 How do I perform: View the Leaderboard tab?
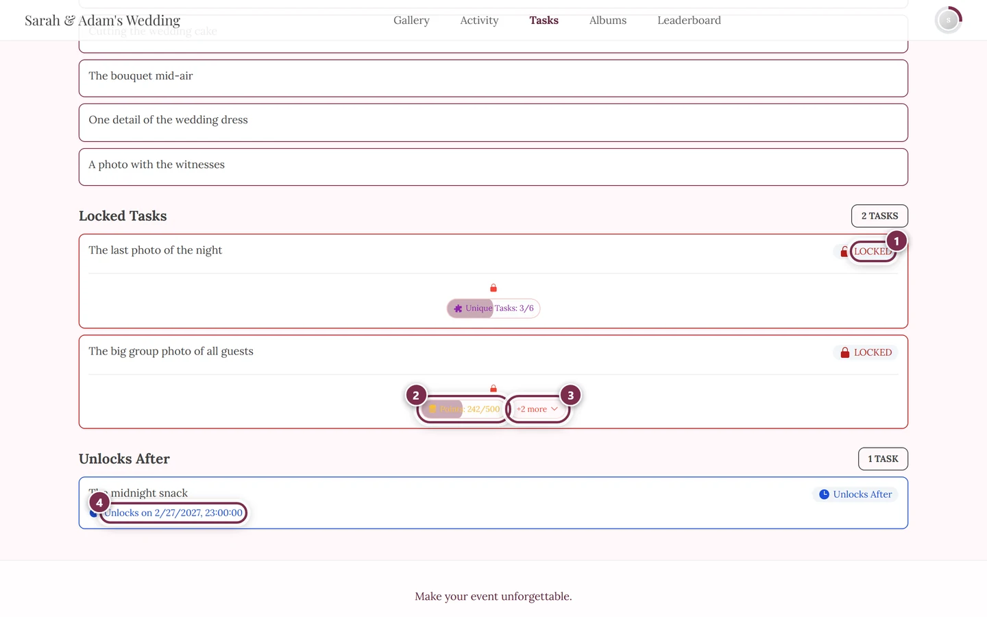689,21
